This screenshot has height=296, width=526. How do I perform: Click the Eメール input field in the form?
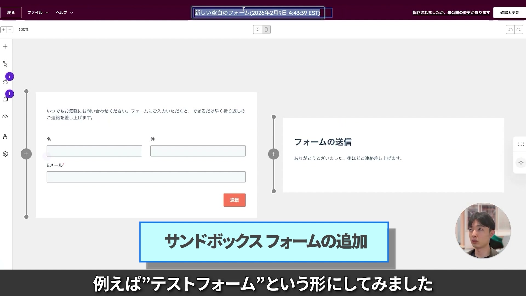[146, 177]
